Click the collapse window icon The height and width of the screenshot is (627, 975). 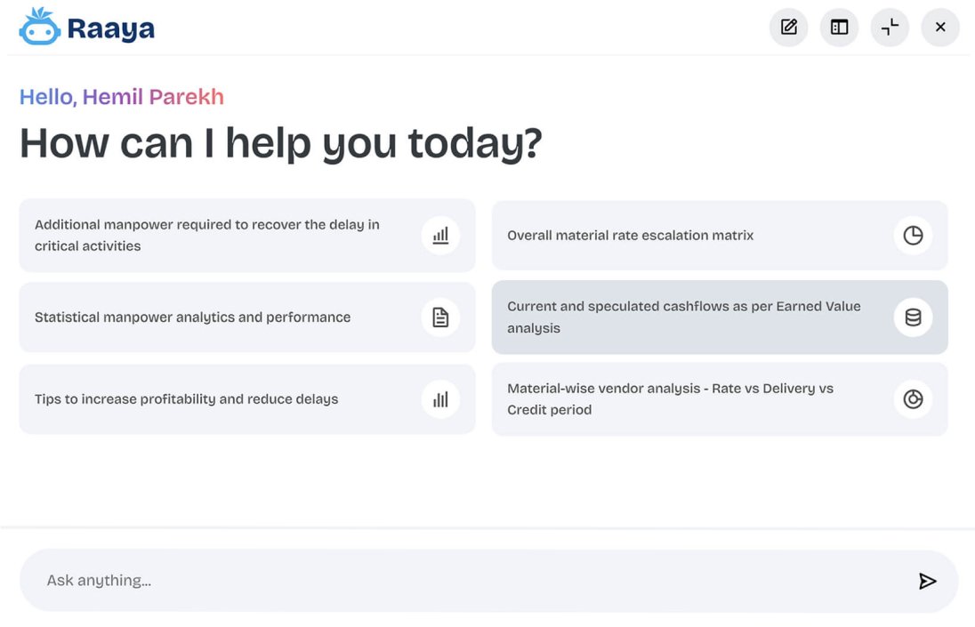(x=890, y=27)
